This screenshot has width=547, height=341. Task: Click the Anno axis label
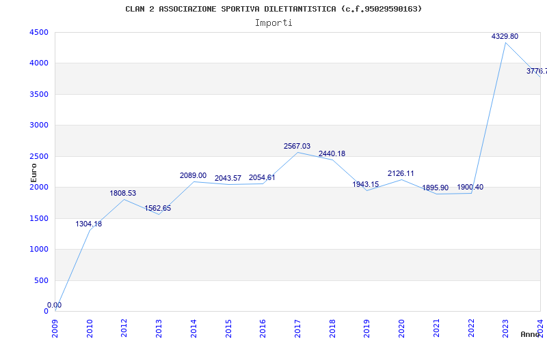click(x=531, y=334)
